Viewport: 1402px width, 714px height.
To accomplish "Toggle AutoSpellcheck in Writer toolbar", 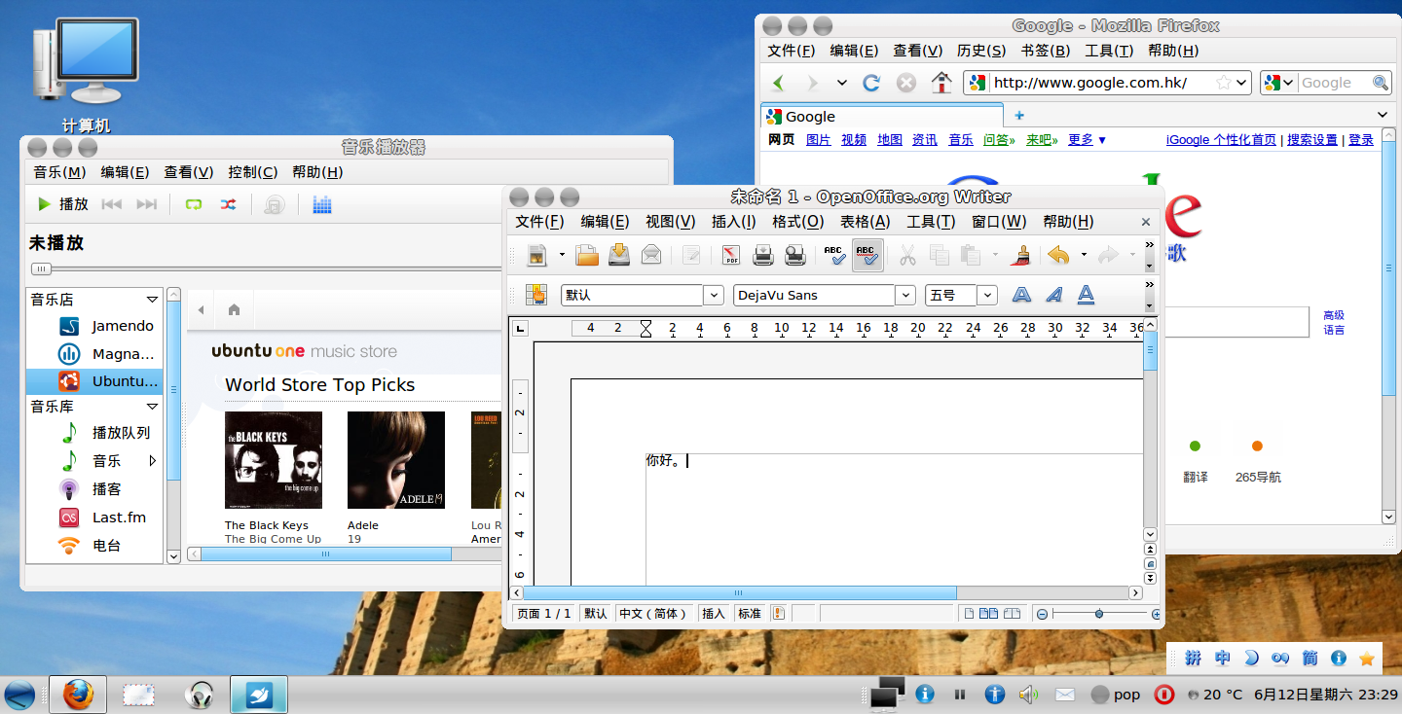I will coord(867,255).
